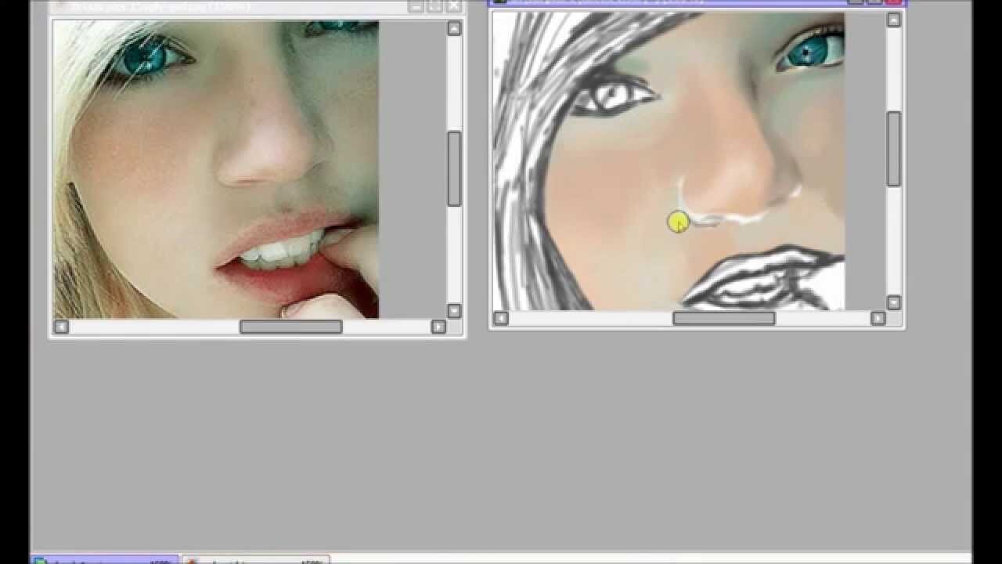Activate the right taskbar button for the painting image

258,561
